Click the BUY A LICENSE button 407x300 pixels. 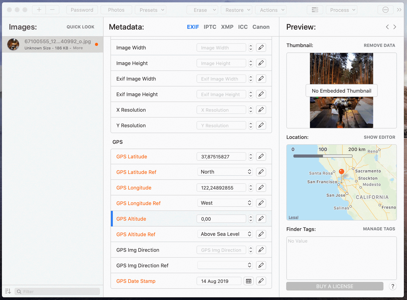click(x=335, y=286)
